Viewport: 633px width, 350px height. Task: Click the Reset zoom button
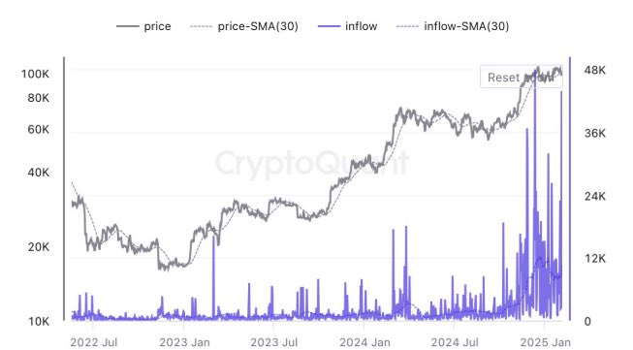pos(522,77)
